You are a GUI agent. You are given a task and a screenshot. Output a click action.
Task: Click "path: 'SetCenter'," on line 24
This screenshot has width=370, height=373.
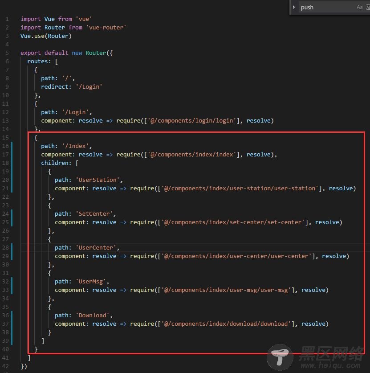pyautogui.click(x=85, y=213)
